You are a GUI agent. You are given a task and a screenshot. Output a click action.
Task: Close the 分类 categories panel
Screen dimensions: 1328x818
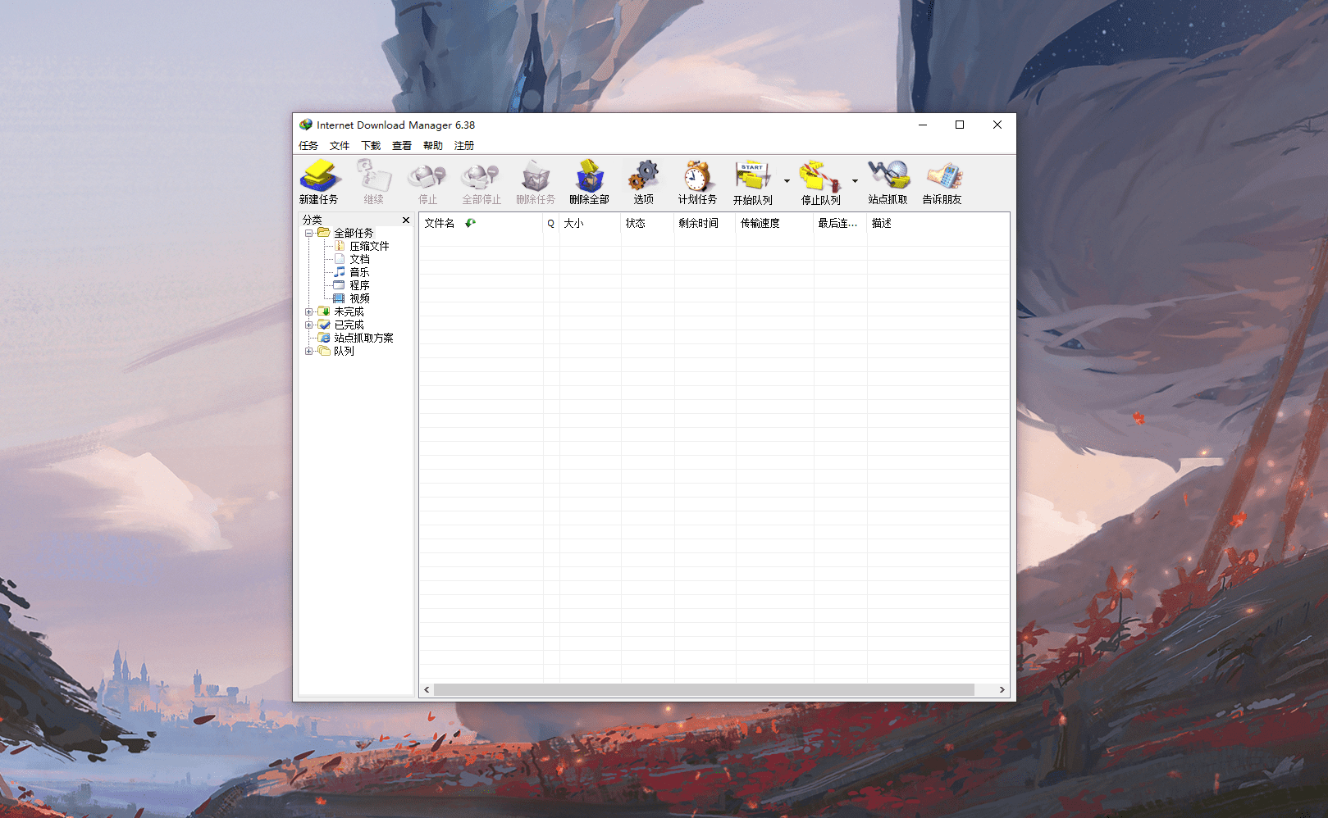[405, 220]
